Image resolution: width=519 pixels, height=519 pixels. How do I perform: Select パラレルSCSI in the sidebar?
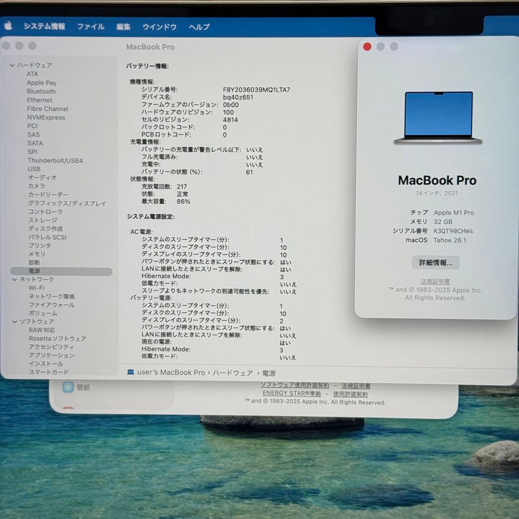click(x=47, y=237)
